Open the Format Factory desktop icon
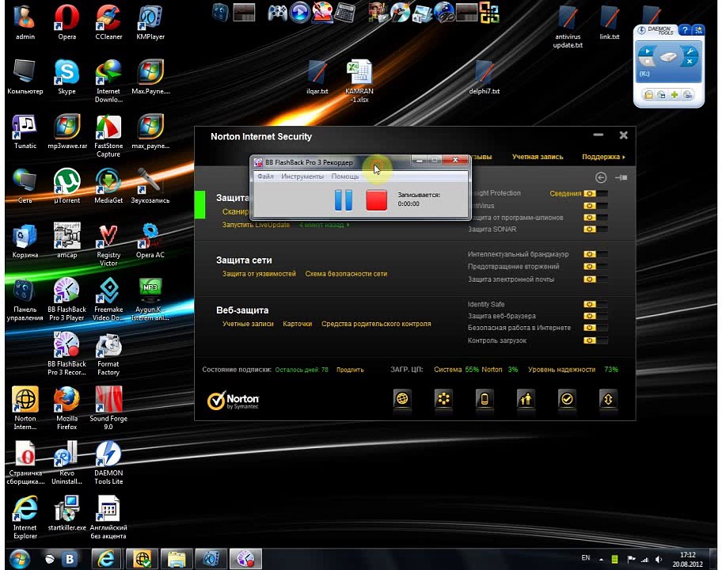Image resolution: width=722 pixels, height=570 pixels. pyautogui.click(x=108, y=354)
